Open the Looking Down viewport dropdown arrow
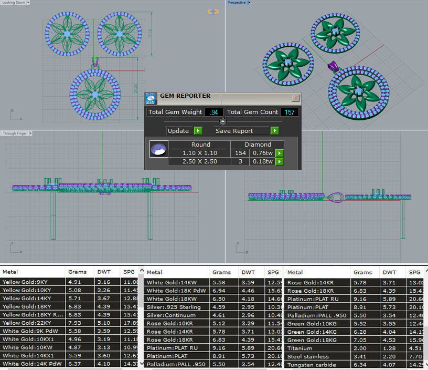Screen dimensions: 428x370 (28, 3)
